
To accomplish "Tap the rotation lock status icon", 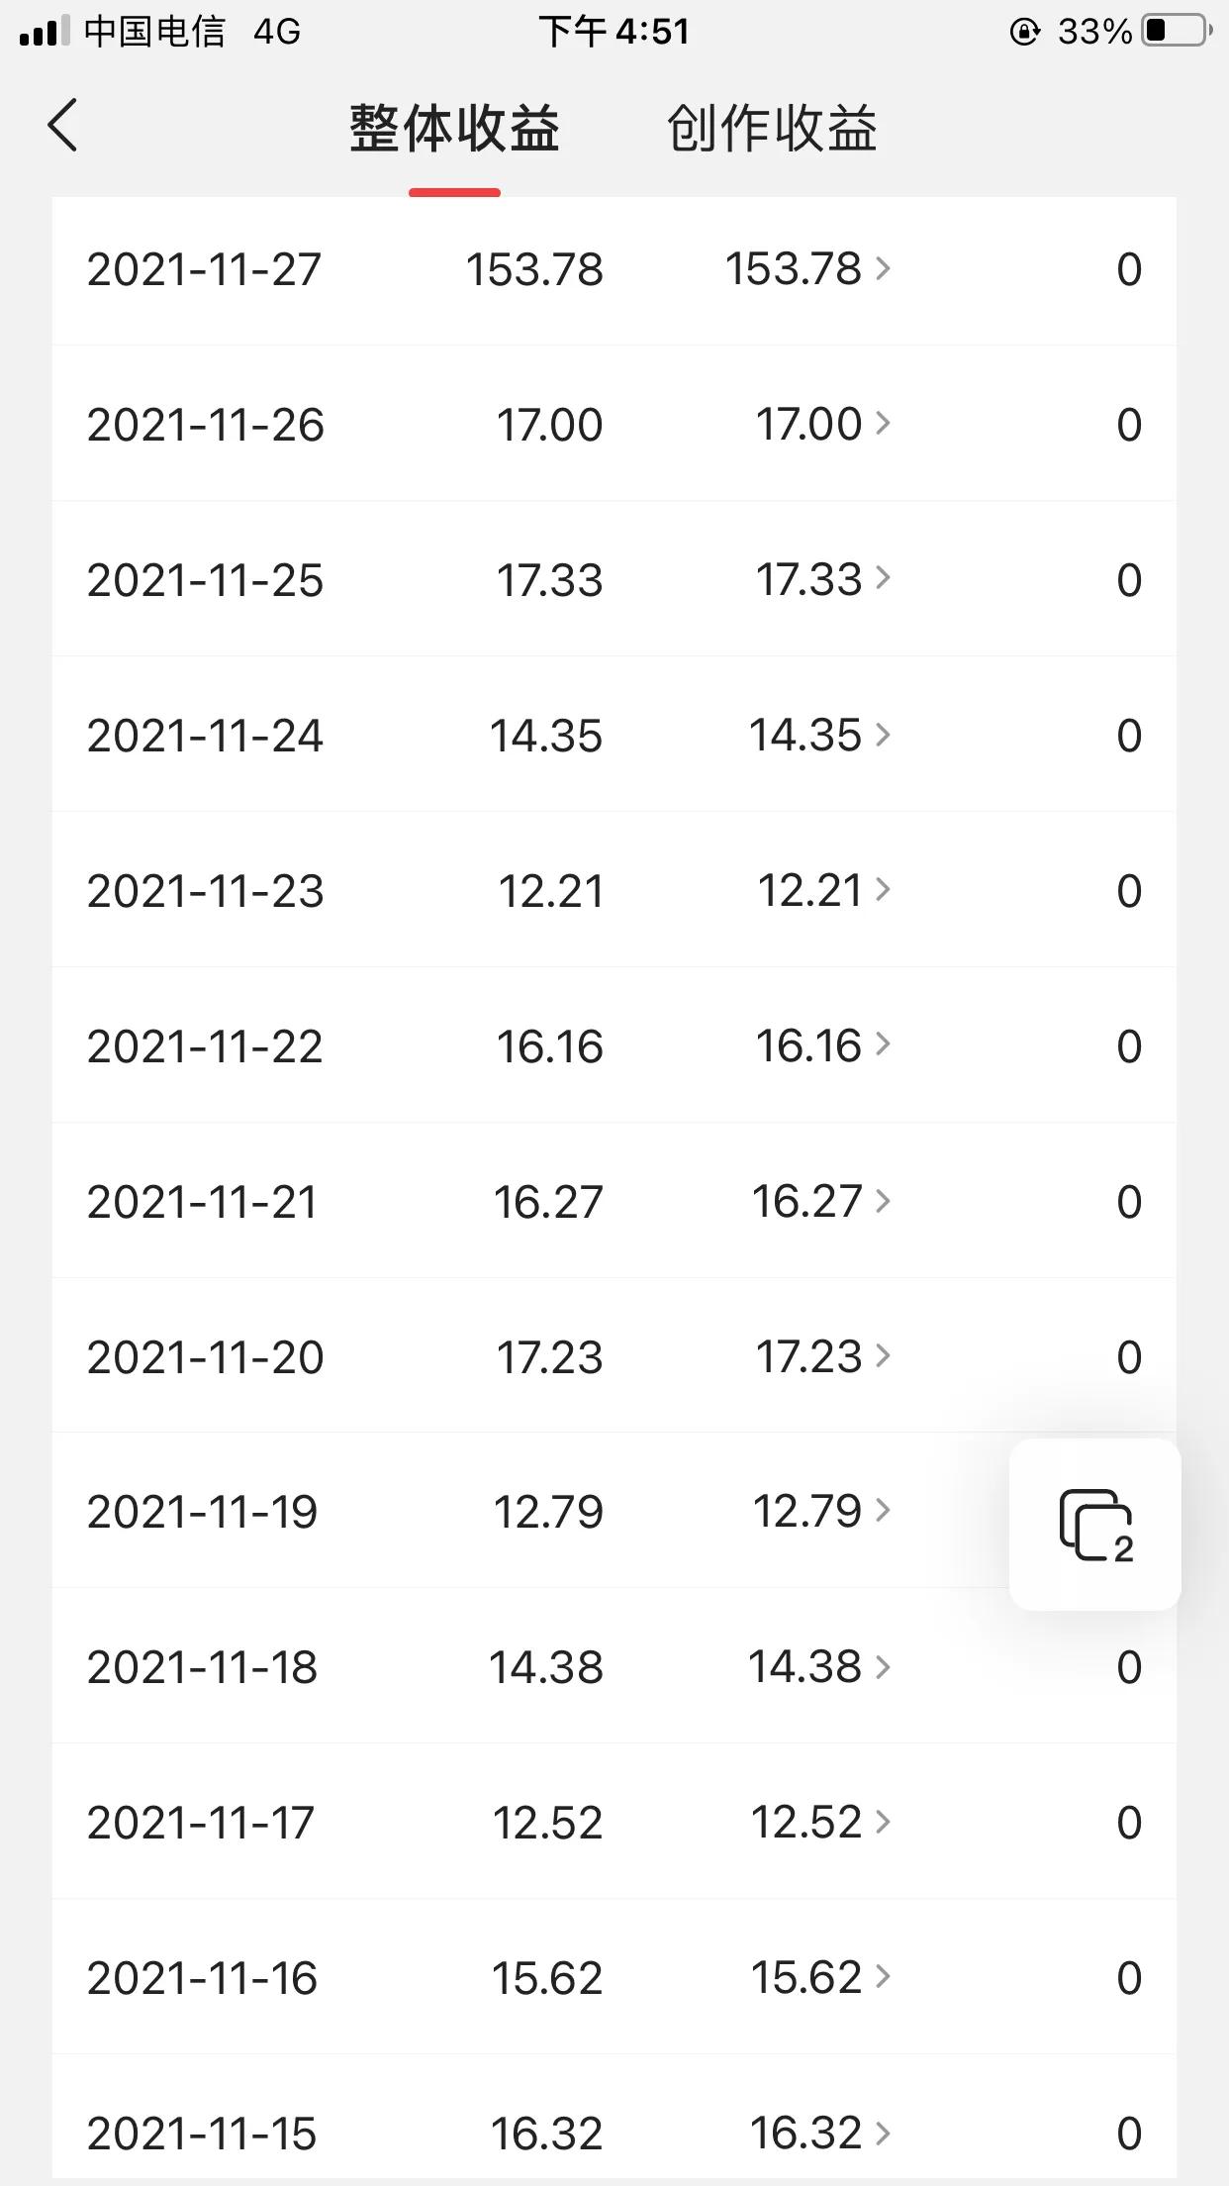I will coord(1024,33).
